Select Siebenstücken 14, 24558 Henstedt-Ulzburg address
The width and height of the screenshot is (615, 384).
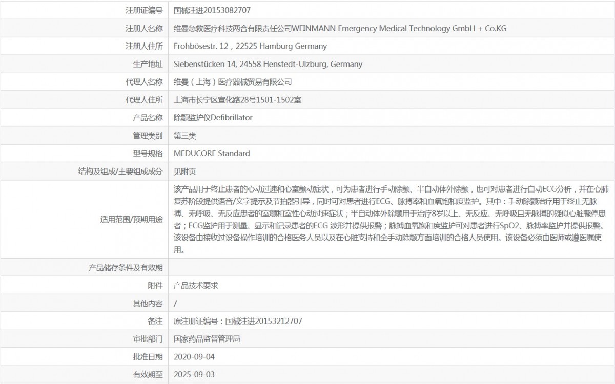coord(268,64)
